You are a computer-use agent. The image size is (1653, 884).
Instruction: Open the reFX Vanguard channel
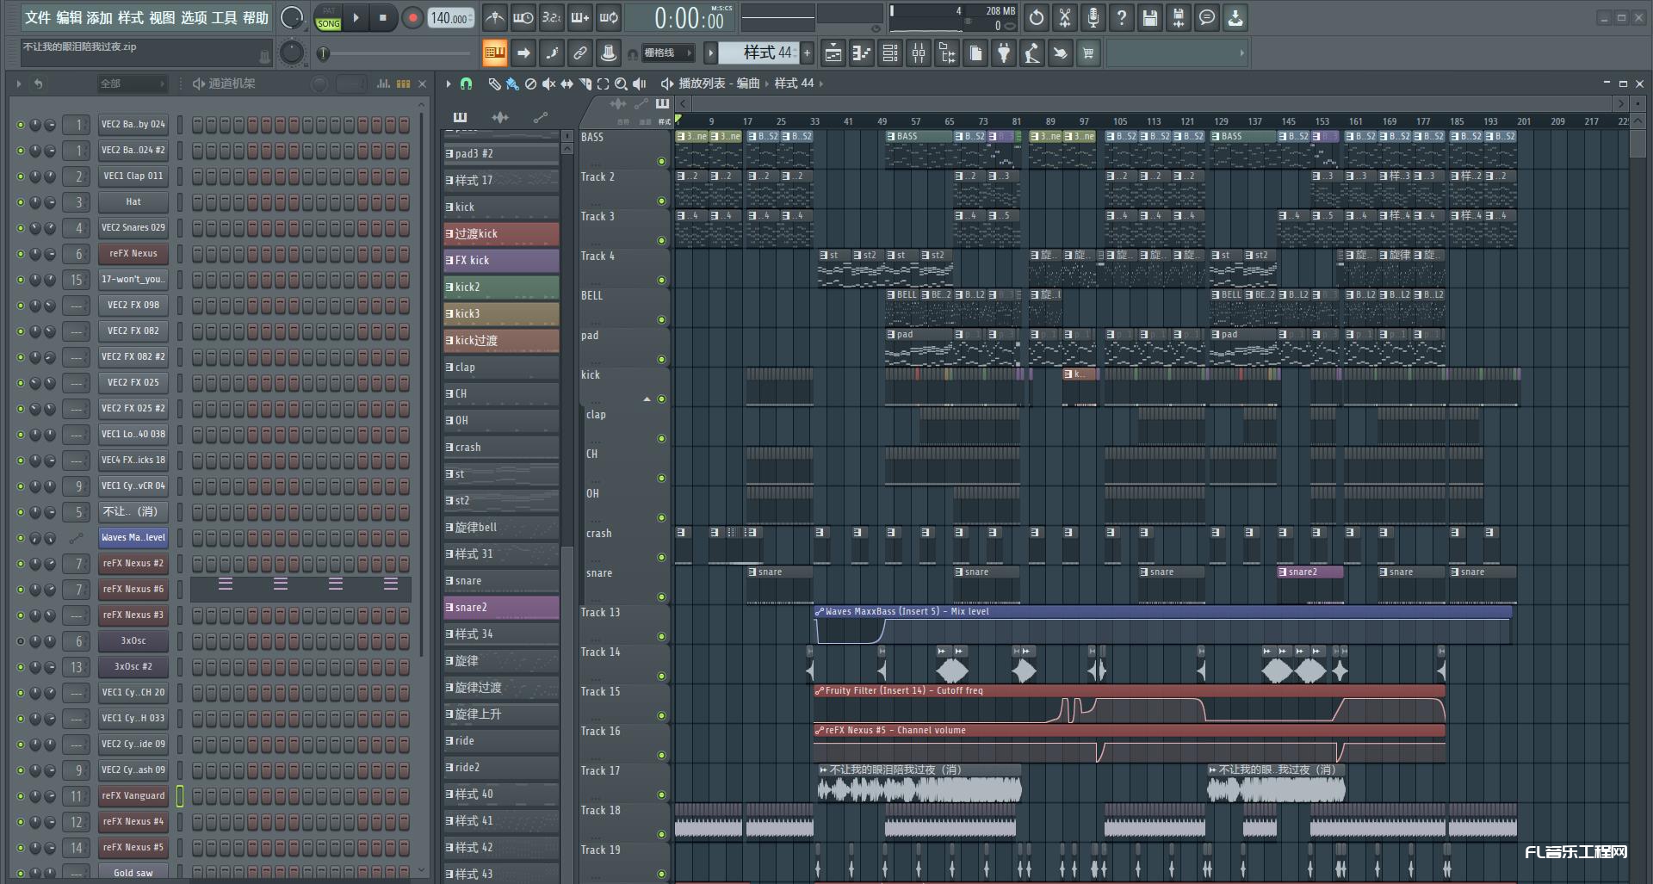tap(133, 796)
